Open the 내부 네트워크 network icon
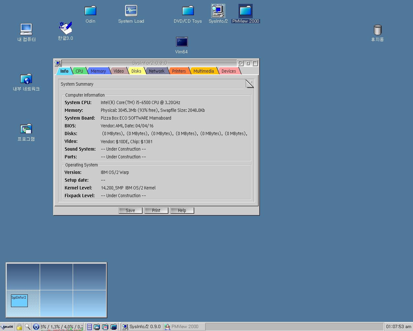 [26, 79]
